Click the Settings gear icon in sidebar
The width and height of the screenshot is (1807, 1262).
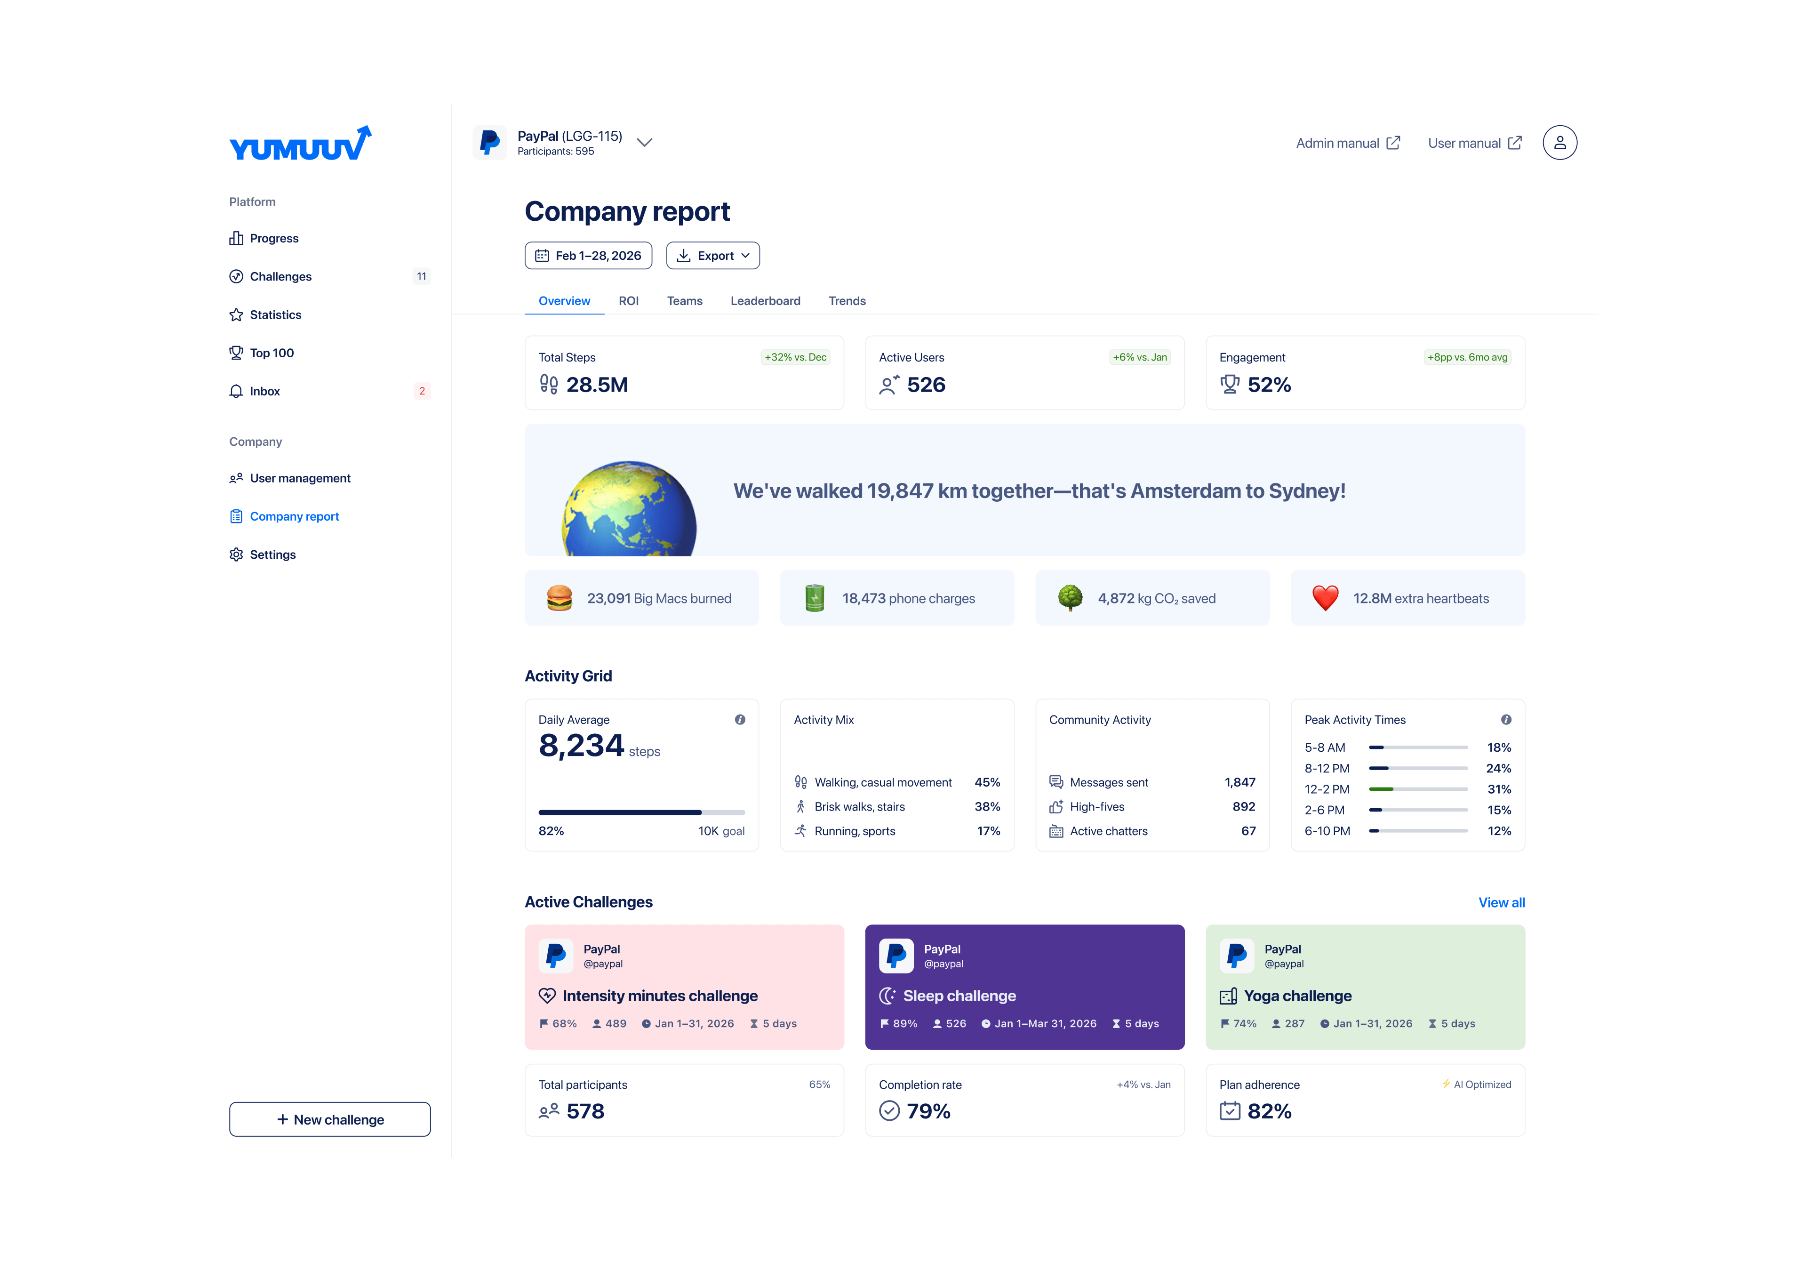tap(236, 554)
